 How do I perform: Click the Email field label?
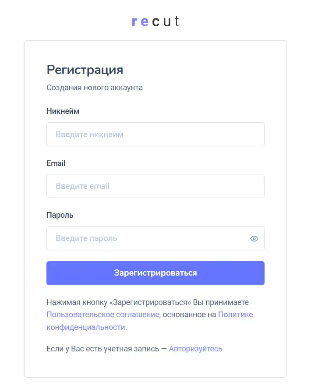(56, 163)
